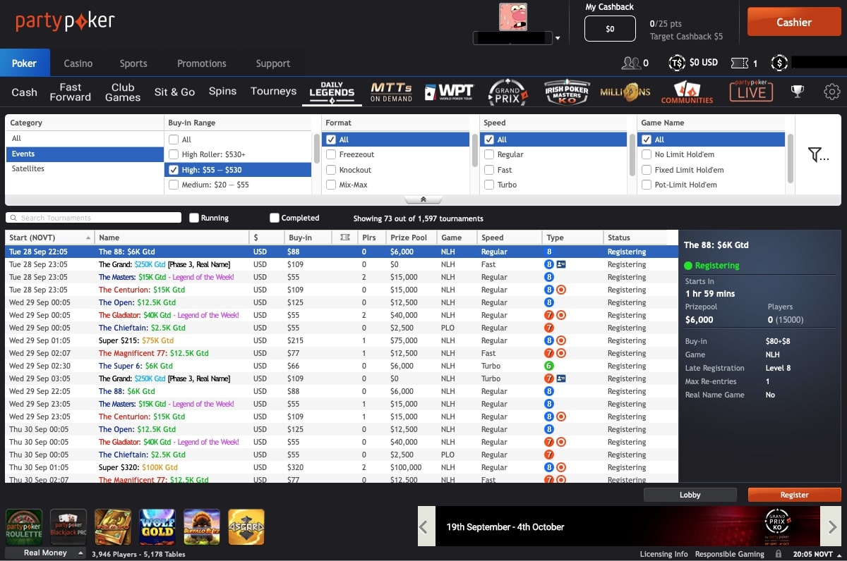Launch the Wolf Gold slot game
Image resolution: width=847 pixels, height=561 pixels.
click(157, 527)
